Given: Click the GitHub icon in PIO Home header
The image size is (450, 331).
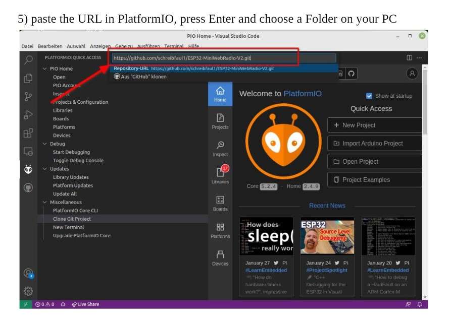Looking at the screenshot, I should click(x=352, y=74).
